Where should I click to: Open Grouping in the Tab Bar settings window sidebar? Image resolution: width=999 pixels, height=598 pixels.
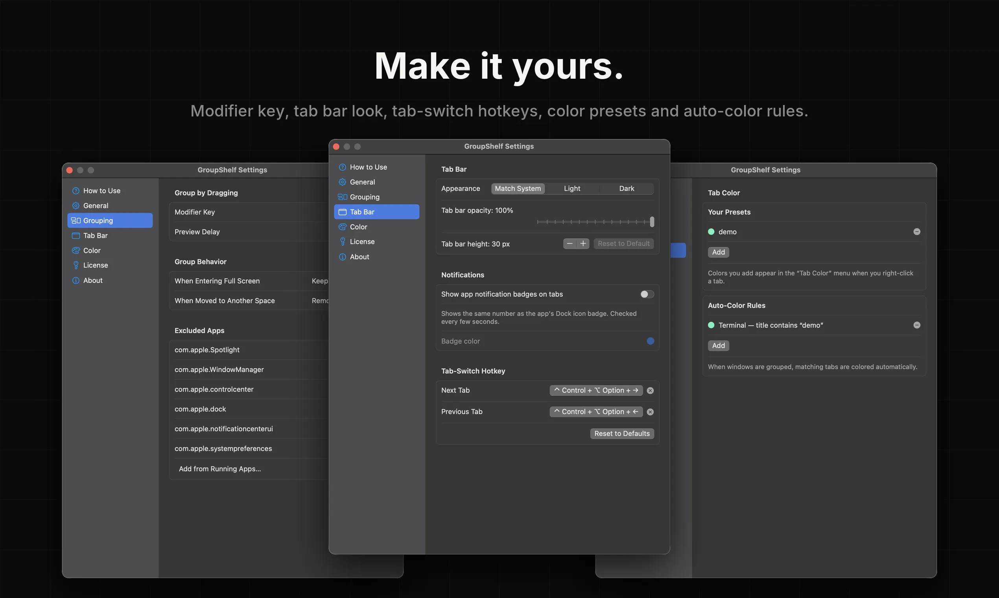(x=376, y=197)
